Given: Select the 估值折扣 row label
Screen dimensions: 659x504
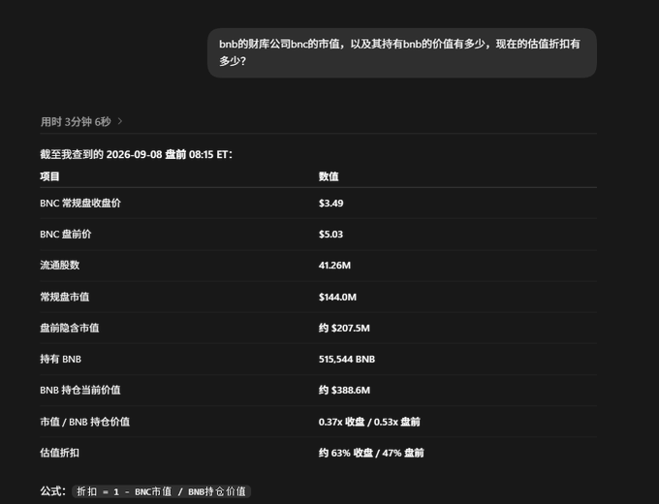Looking at the screenshot, I should pos(60,453).
